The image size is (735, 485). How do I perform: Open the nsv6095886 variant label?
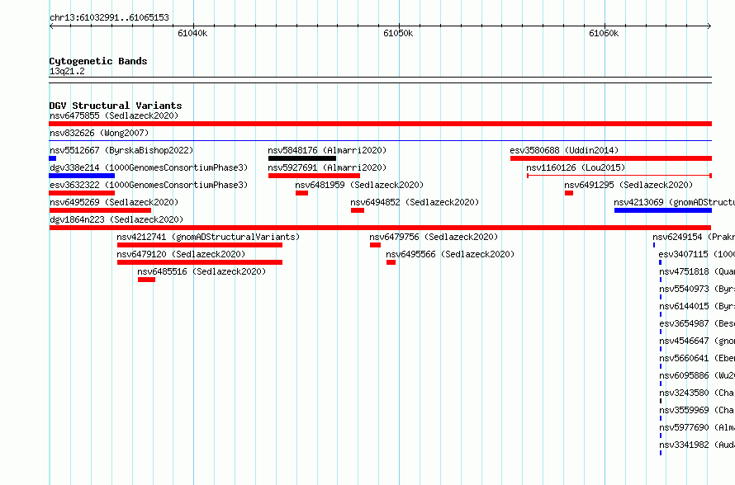(697, 375)
